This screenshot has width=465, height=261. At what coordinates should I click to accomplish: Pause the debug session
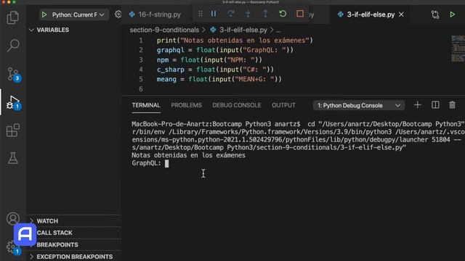[x=214, y=14]
